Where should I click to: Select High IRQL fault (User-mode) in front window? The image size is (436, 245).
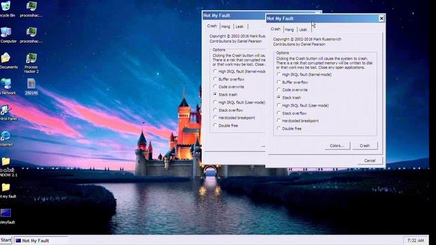pos(302,105)
